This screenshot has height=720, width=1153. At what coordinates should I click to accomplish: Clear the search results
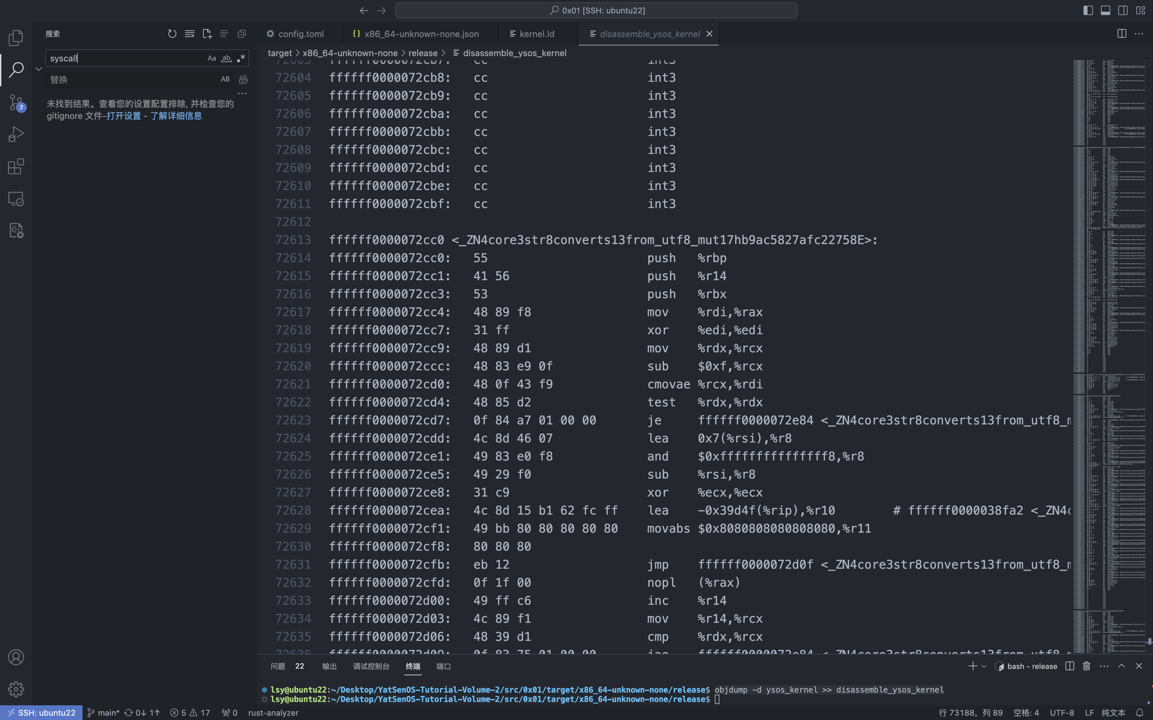pyautogui.click(x=189, y=34)
